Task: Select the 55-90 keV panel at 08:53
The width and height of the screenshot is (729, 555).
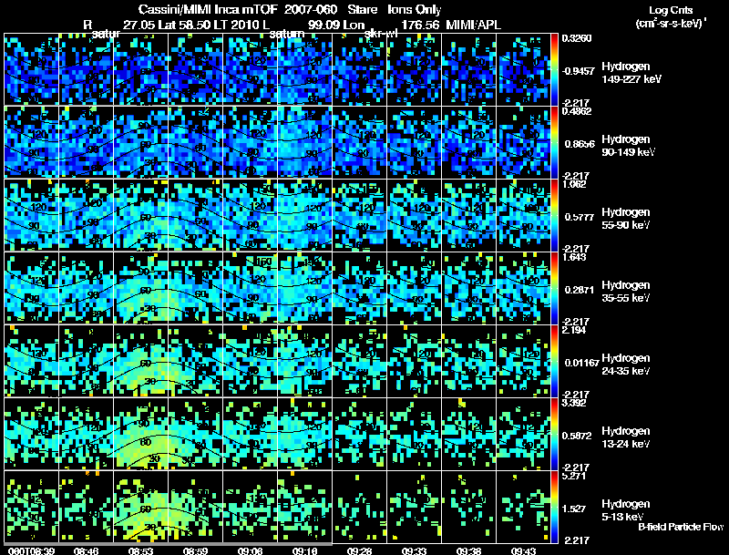Action: click(x=141, y=215)
